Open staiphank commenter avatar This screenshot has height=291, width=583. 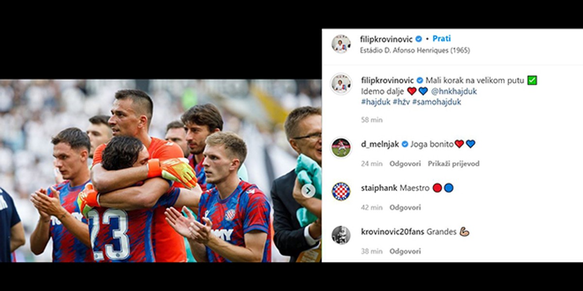point(341,191)
